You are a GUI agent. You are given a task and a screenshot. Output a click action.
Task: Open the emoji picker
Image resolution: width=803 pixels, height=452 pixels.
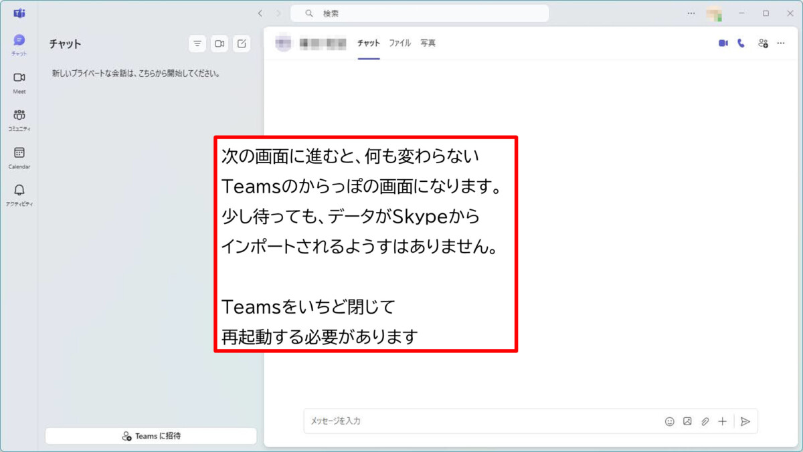tap(670, 421)
